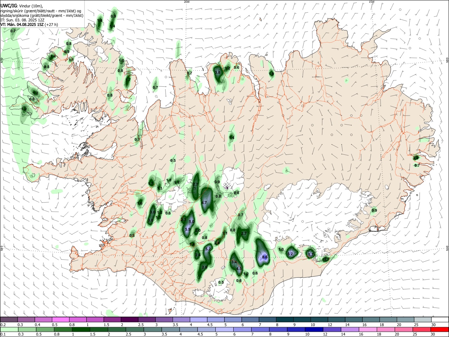Click the darkest green 1 swatch on rain scale

click(x=81, y=329)
